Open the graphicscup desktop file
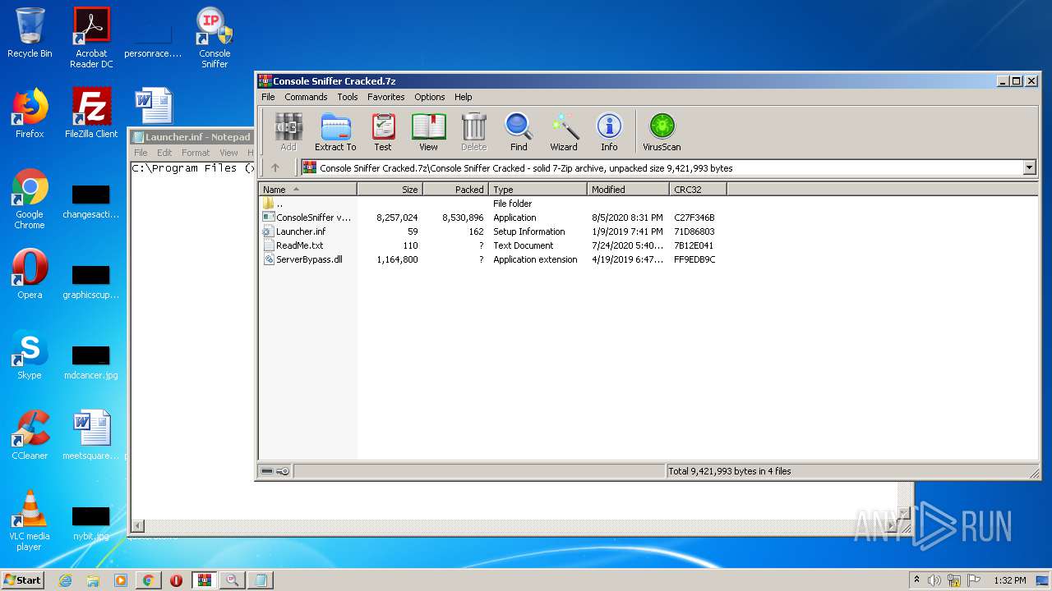The width and height of the screenshot is (1052, 591). [91, 281]
